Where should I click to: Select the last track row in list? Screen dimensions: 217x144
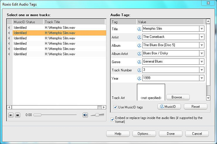[59, 54]
